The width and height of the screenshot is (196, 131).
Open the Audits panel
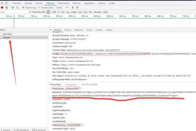click(112, 3)
